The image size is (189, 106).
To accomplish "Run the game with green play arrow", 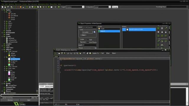I will [x=15, y=7].
